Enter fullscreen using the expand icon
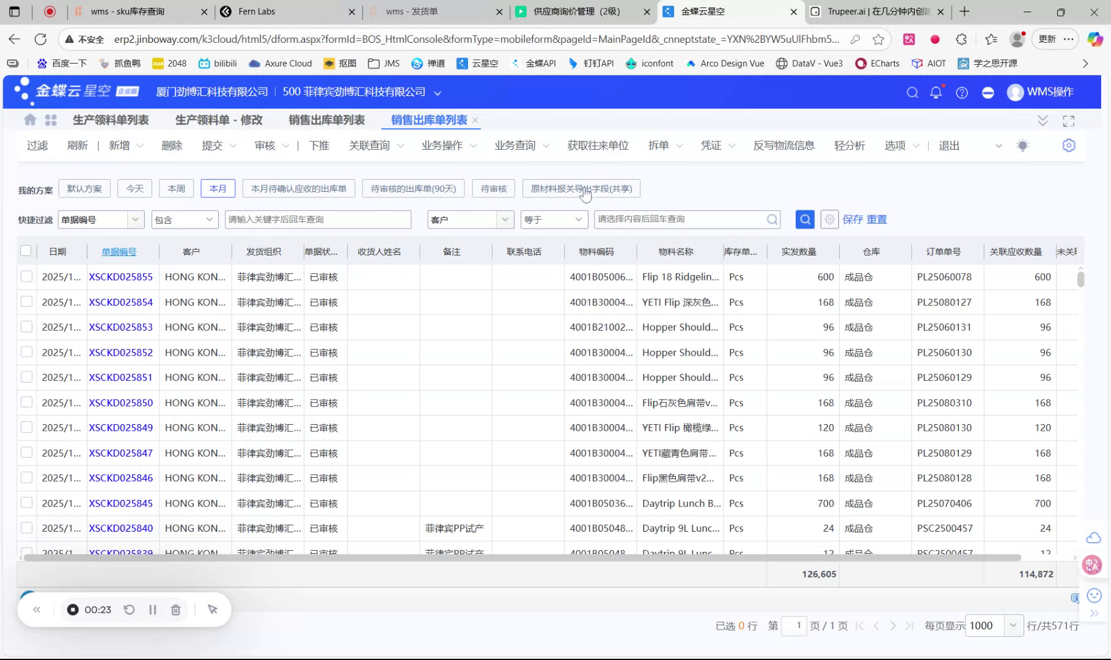The height and width of the screenshot is (660, 1111). click(x=1068, y=120)
